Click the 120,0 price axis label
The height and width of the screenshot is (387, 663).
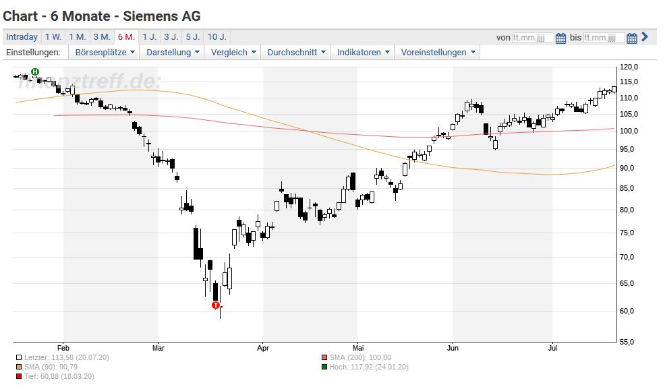(629, 67)
